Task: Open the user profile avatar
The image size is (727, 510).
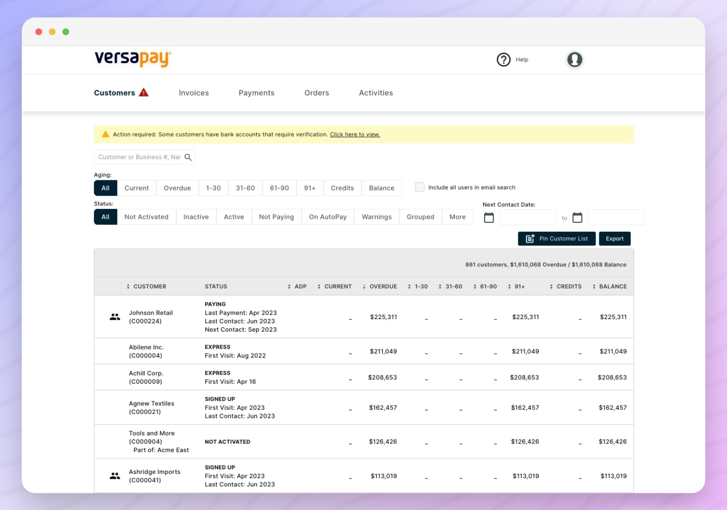Action: (574, 59)
